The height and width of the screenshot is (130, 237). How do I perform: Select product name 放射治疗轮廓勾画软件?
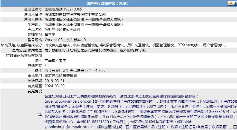coord(62,30)
